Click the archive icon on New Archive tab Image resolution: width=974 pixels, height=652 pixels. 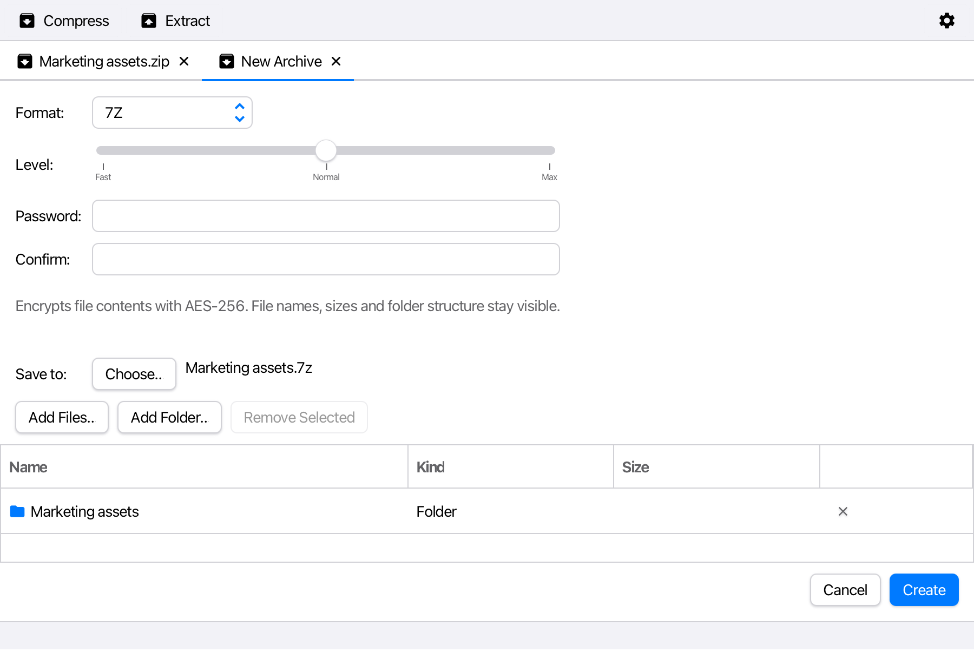point(227,61)
